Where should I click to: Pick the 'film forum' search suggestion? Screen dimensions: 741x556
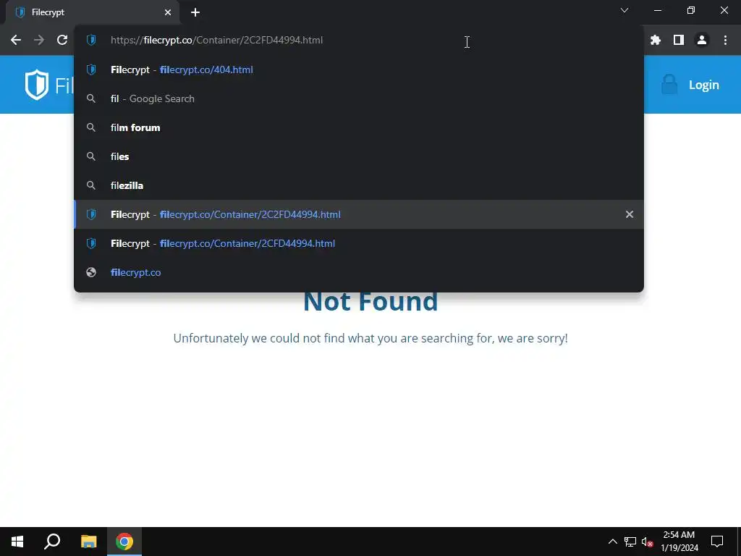359,127
